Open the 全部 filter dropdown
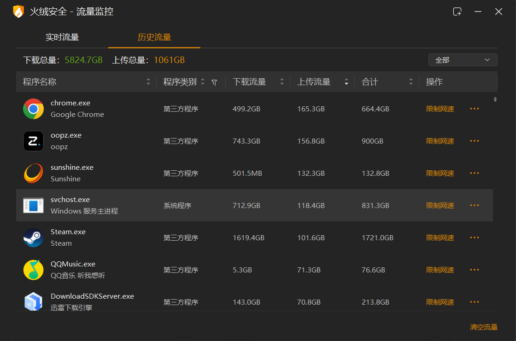The width and height of the screenshot is (516, 341). 463,60
